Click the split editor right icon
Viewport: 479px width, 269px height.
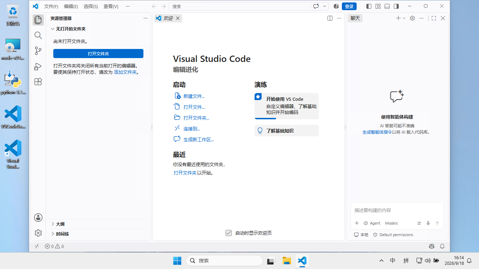pyautogui.click(x=330, y=18)
